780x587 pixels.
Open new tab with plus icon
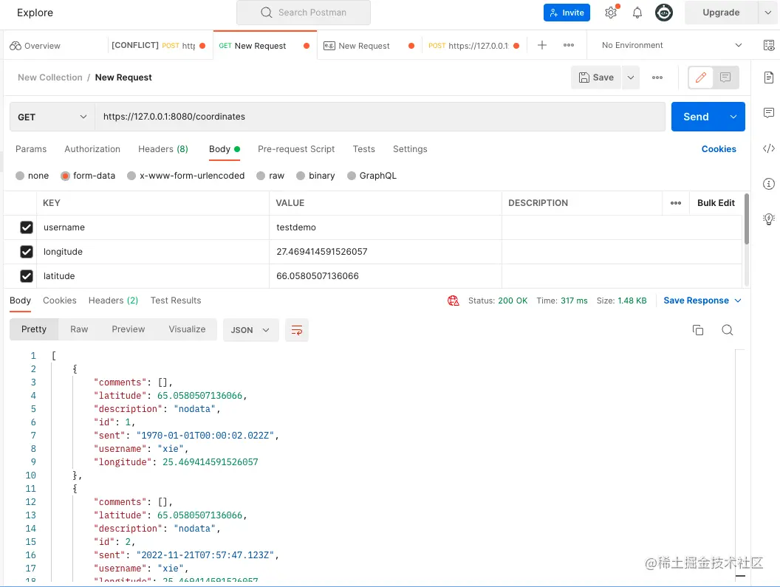click(x=542, y=45)
